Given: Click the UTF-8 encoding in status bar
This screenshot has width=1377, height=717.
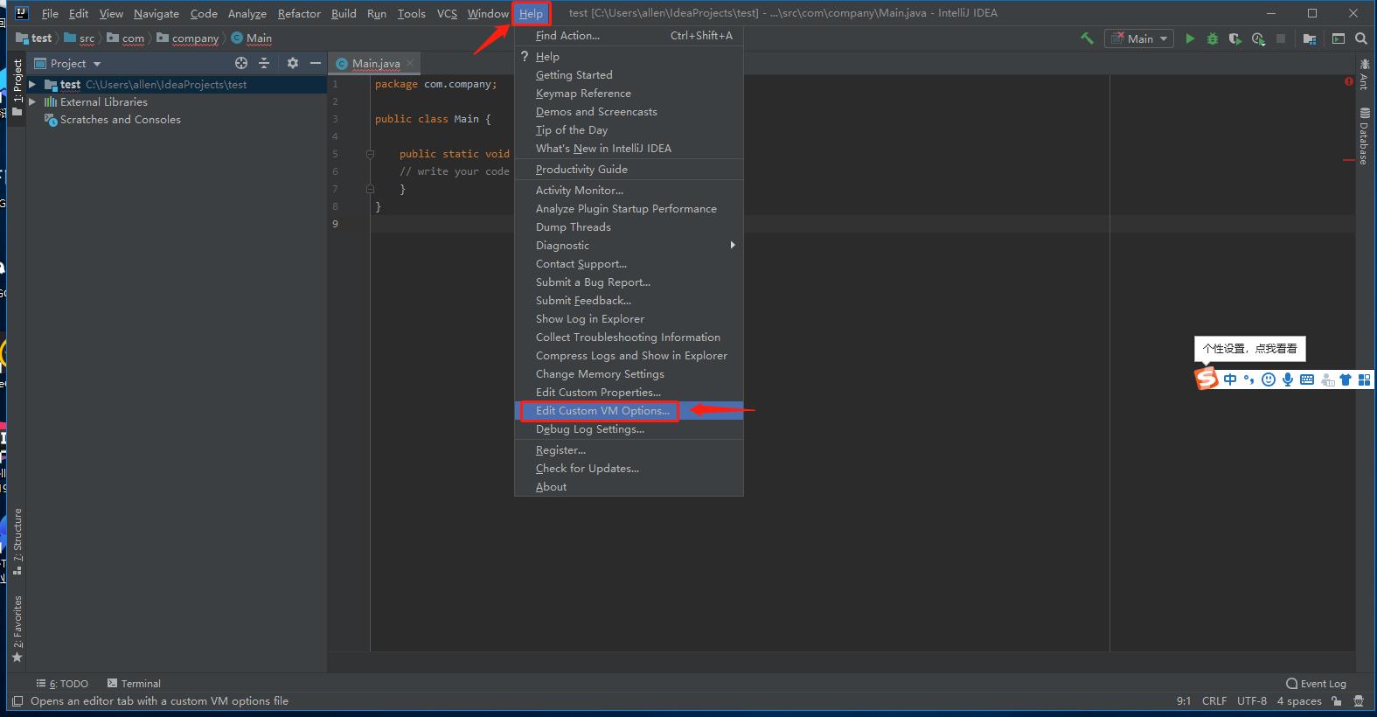Looking at the screenshot, I should (x=1251, y=701).
